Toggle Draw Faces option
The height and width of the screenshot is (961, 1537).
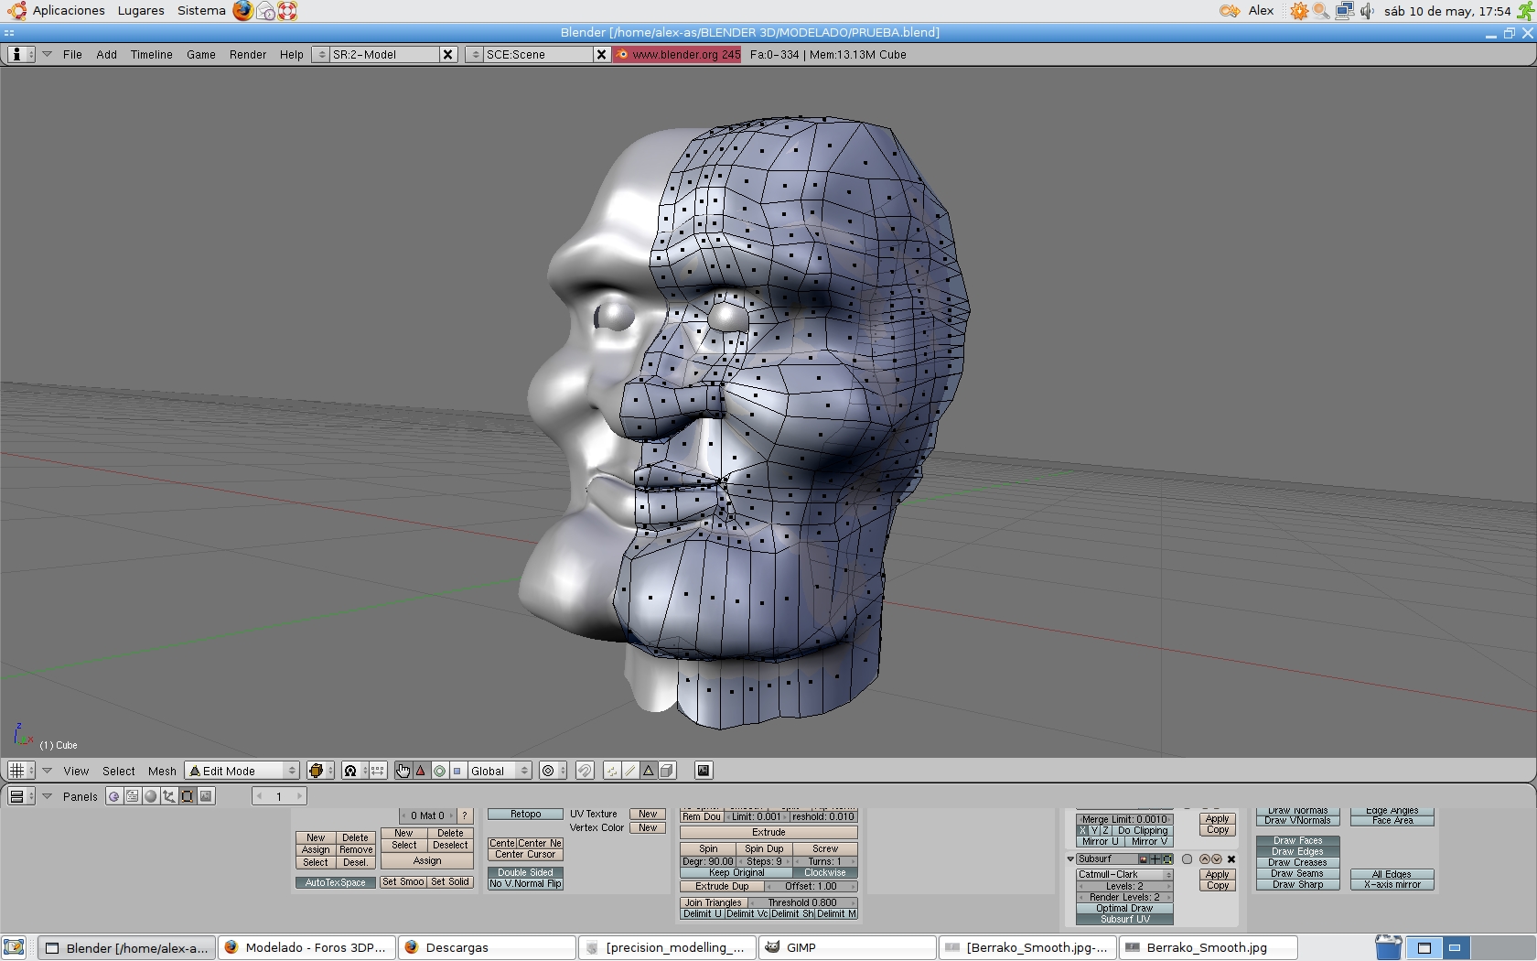click(x=1297, y=840)
